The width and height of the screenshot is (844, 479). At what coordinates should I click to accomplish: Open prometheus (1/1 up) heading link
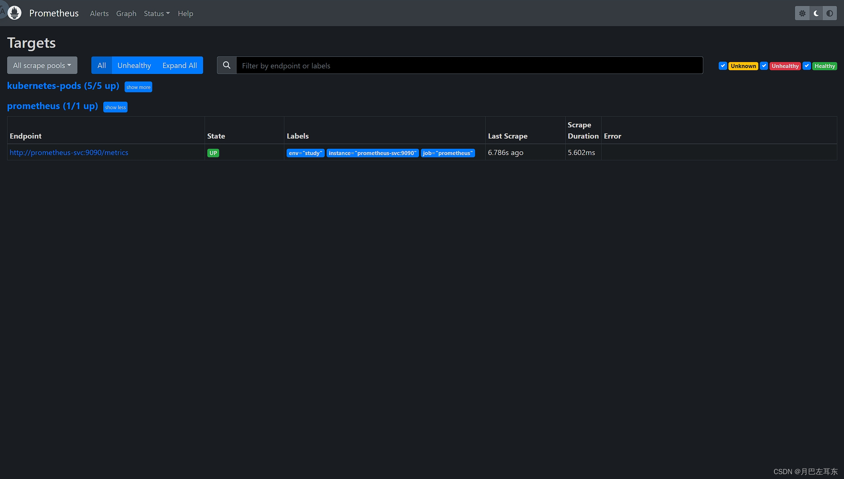coord(53,106)
